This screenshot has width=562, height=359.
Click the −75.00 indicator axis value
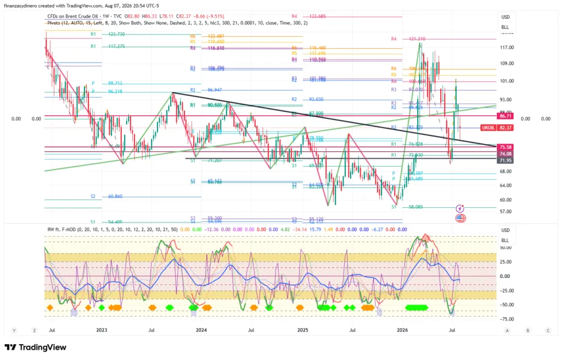coord(505,320)
